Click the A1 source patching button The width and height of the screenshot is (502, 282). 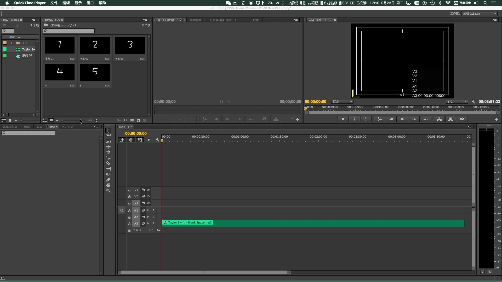coord(122,210)
